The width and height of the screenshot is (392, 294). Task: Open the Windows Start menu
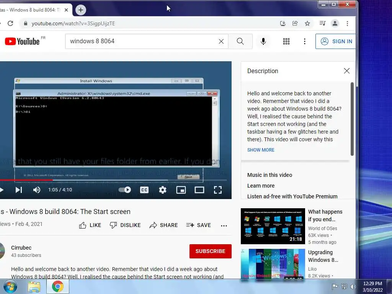pyautogui.click(x=10, y=286)
